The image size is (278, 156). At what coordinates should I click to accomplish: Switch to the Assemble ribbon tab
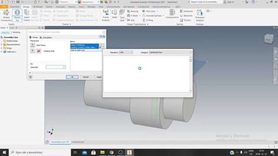[15, 7]
